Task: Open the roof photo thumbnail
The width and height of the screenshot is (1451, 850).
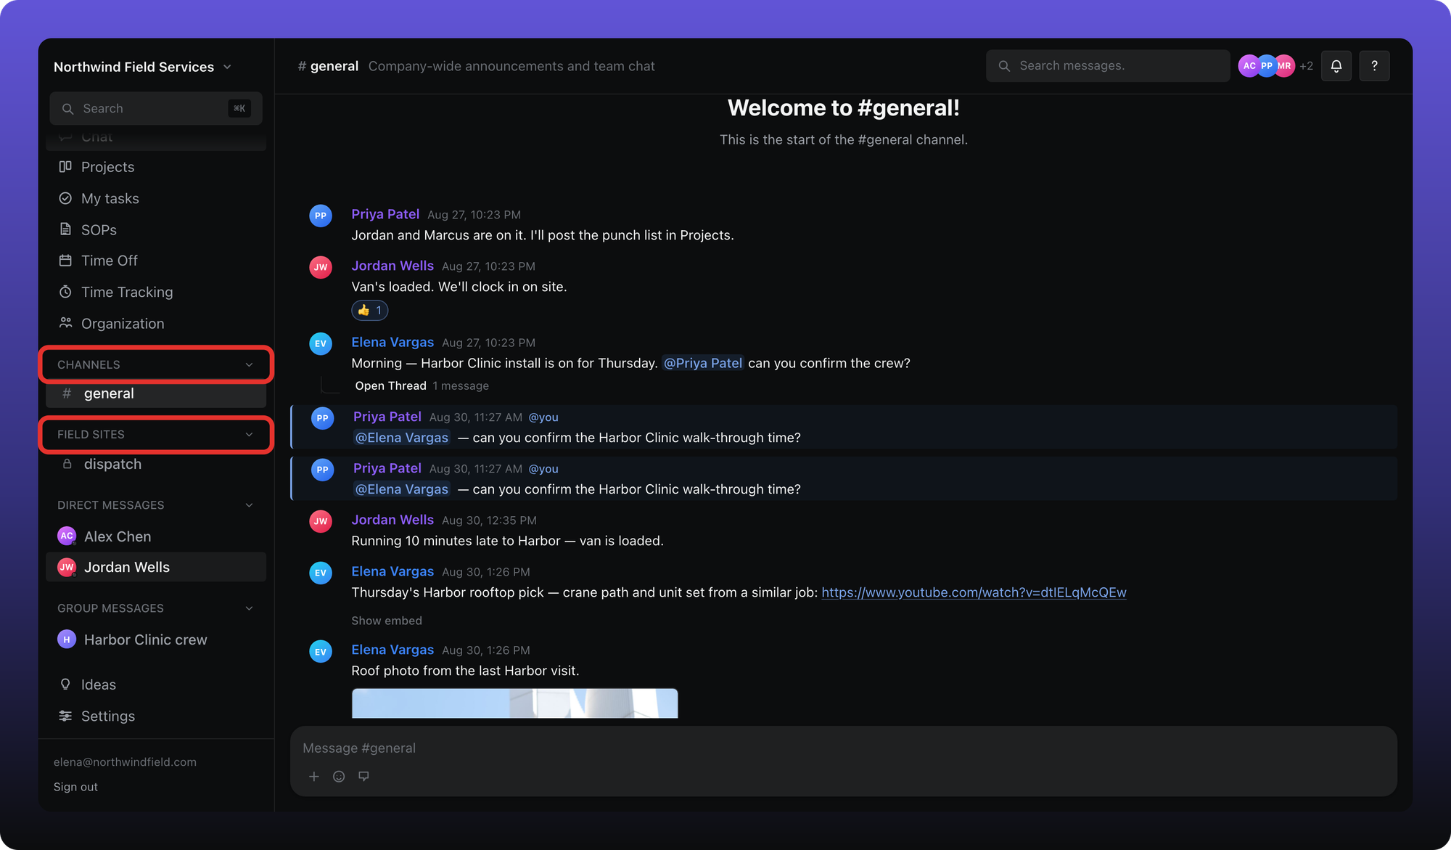Action: click(x=514, y=703)
